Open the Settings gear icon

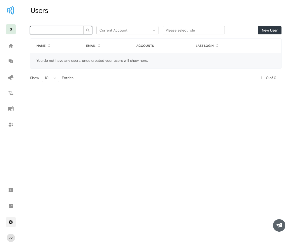(11, 222)
